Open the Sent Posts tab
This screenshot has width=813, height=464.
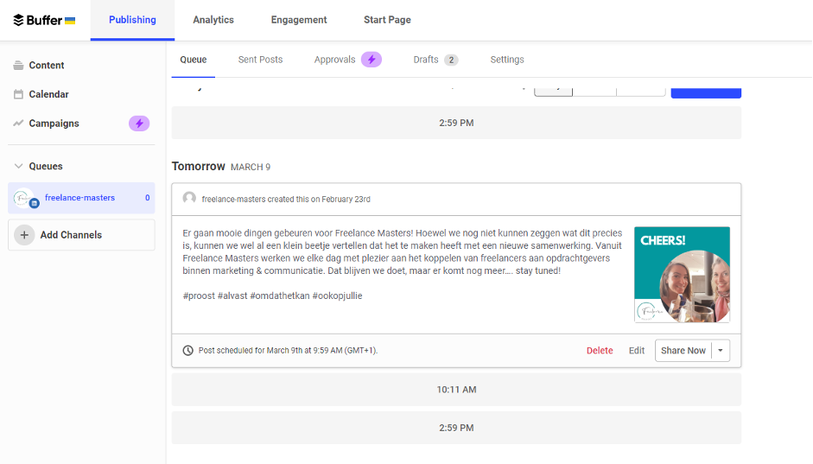click(x=260, y=60)
